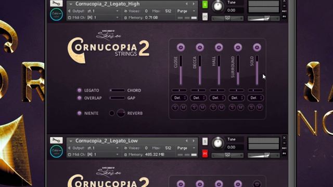This screenshot has height=187, width=333.
Task: Click the GAP slider
Action: (x=117, y=98)
